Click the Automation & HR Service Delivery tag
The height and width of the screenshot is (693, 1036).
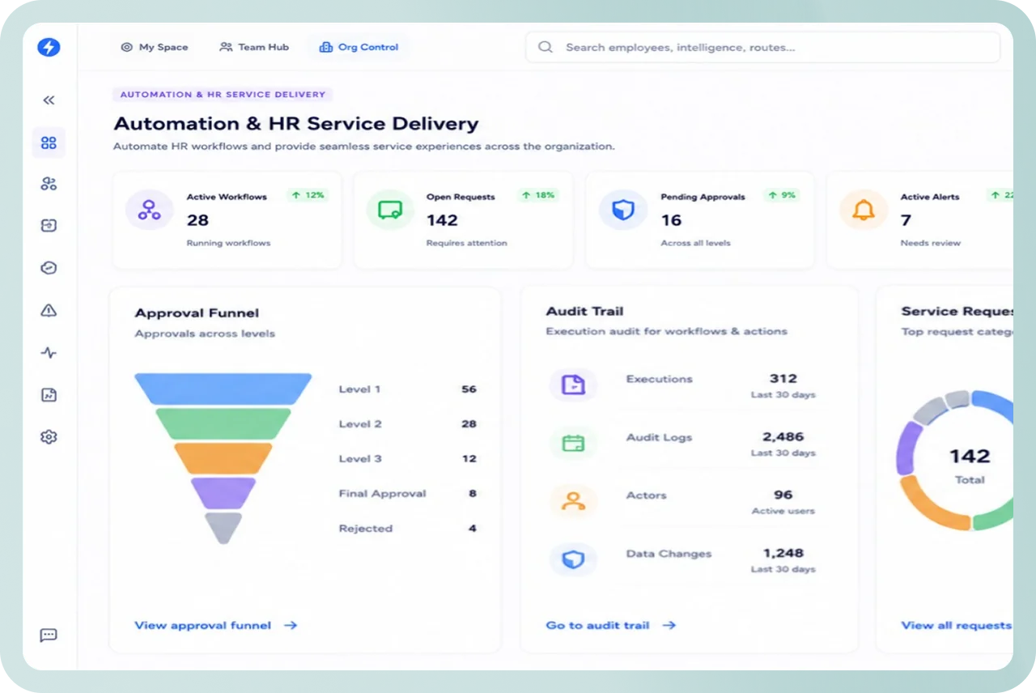(x=223, y=95)
